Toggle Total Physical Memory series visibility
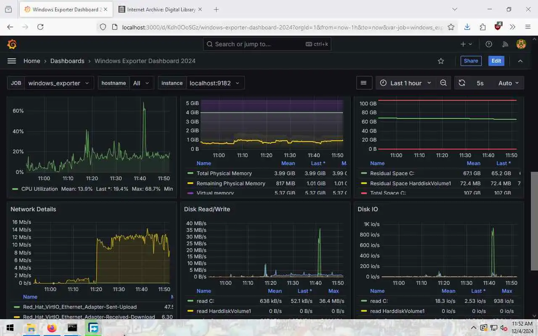Screen dimensions: 538x336 tap(224, 173)
